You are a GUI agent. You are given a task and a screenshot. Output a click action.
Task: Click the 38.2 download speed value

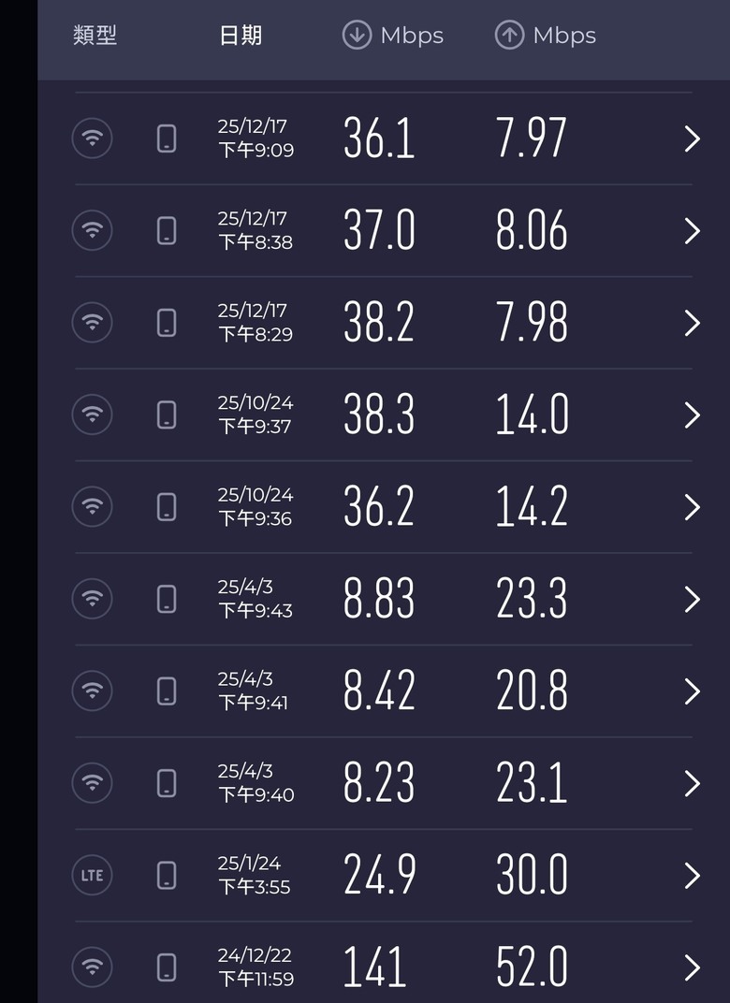tap(379, 323)
